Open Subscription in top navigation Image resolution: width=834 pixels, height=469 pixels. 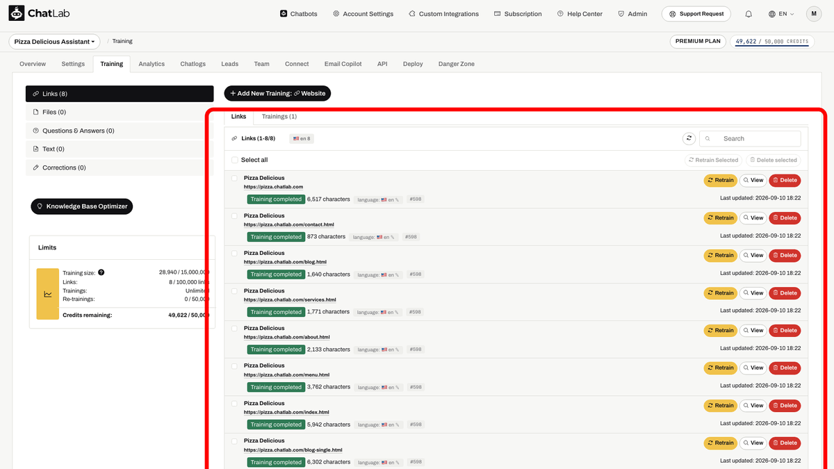pos(518,14)
